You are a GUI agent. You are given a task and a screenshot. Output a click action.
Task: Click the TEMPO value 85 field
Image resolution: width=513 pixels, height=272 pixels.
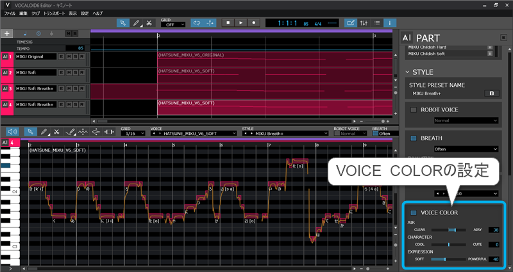point(75,49)
